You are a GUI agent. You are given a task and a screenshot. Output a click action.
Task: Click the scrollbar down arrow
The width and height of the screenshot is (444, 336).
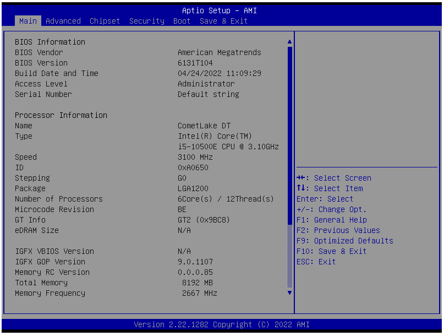click(x=290, y=293)
